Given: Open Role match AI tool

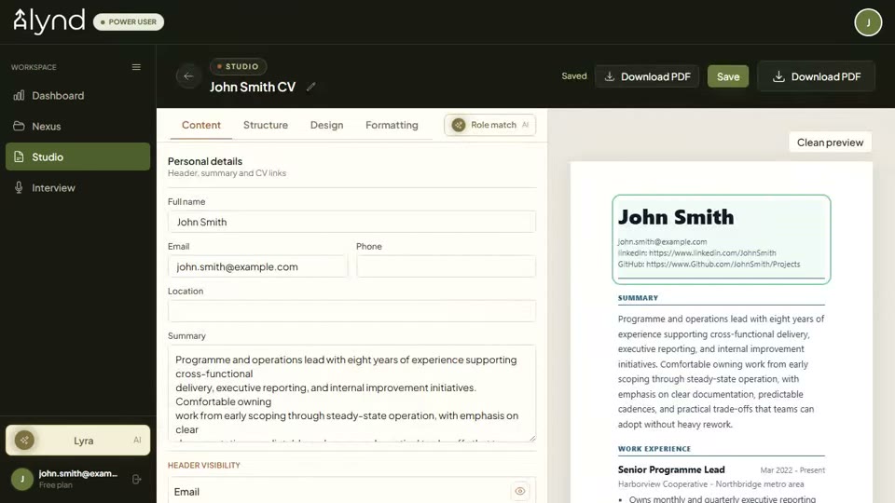Looking at the screenshot, I should [x=489, y=125].
